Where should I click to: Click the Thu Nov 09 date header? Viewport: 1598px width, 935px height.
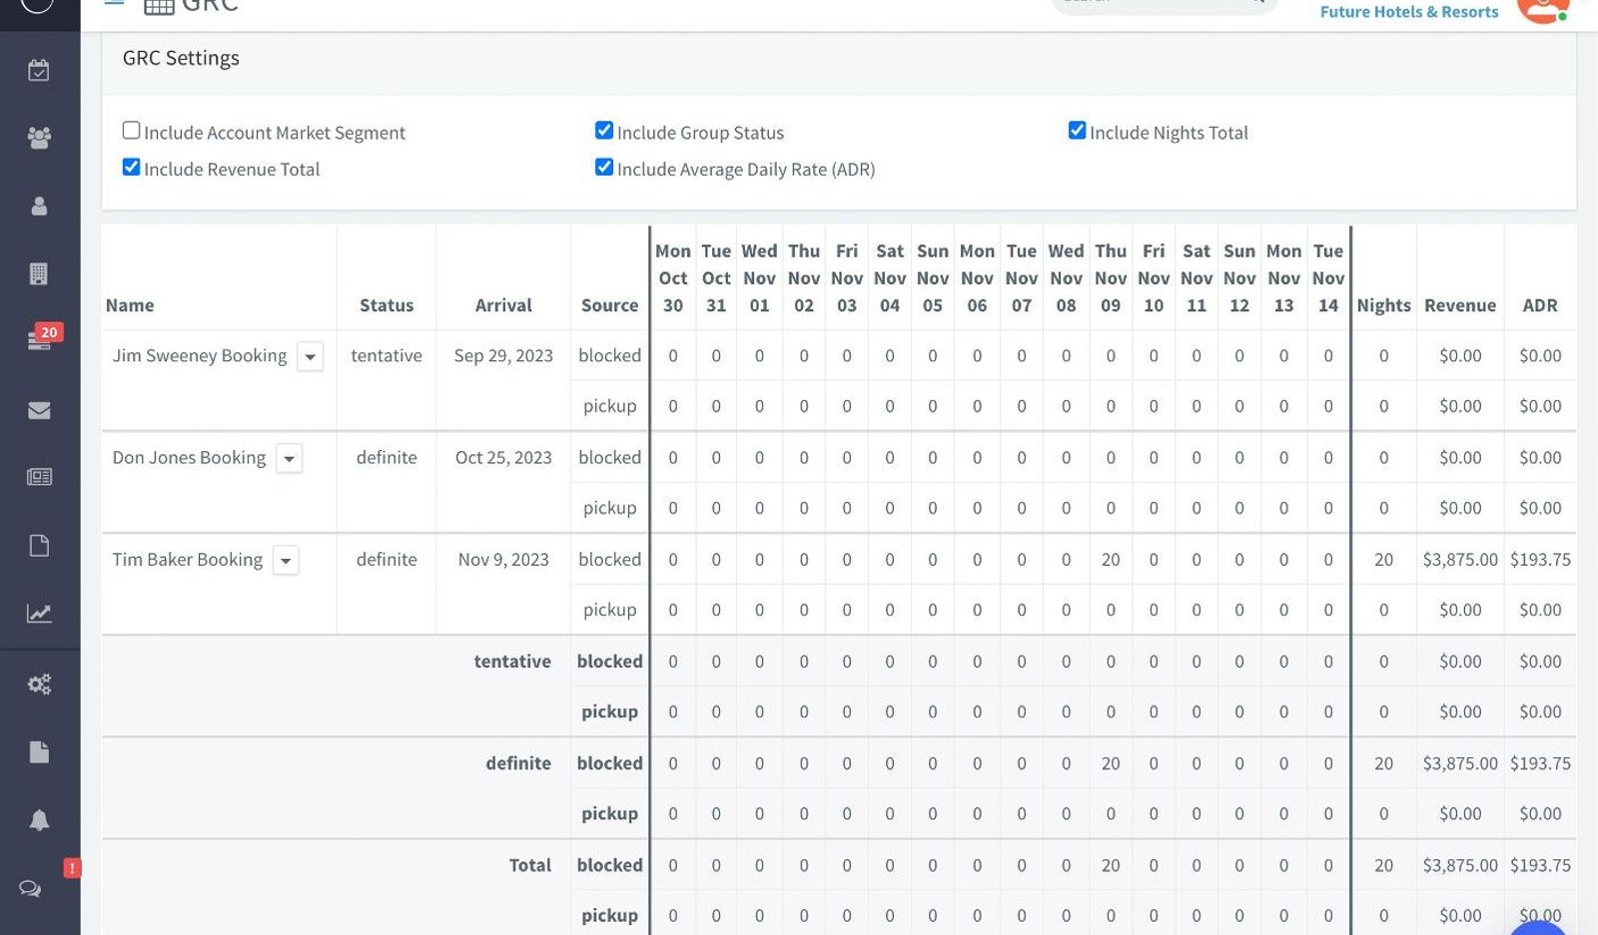[1111, 278]
